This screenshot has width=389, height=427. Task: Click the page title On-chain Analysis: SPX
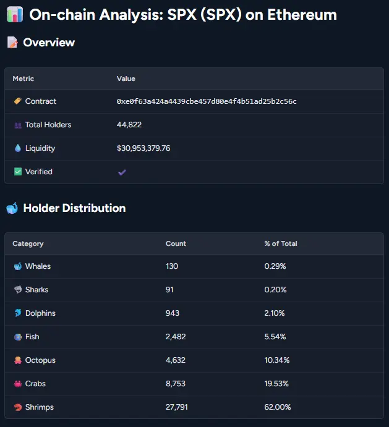183,15
